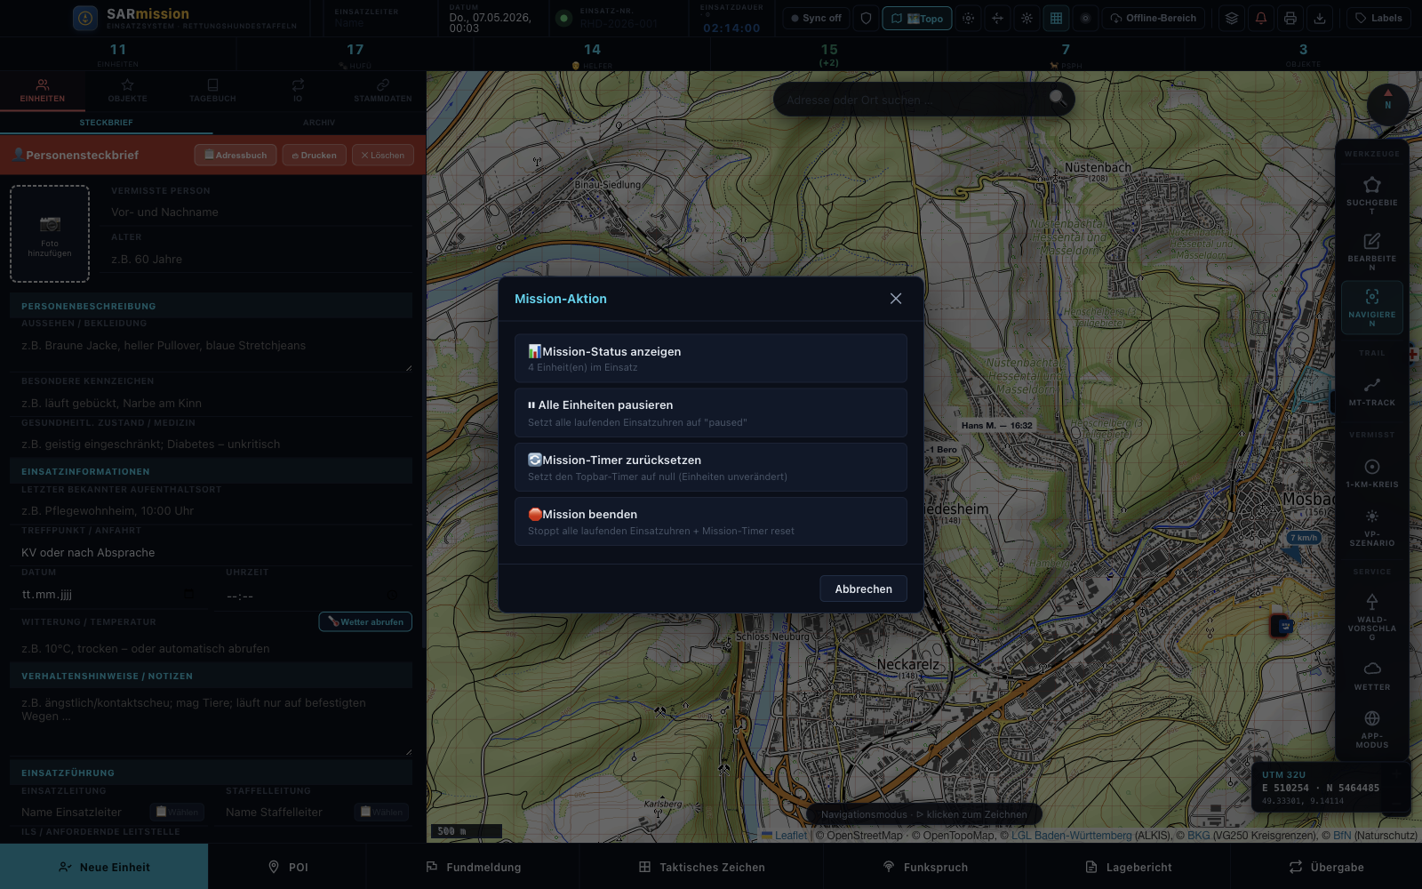This screenshot has height=889, width=1422.
Task: Click the Adressbuch button
Action: (x=236, y=155)
